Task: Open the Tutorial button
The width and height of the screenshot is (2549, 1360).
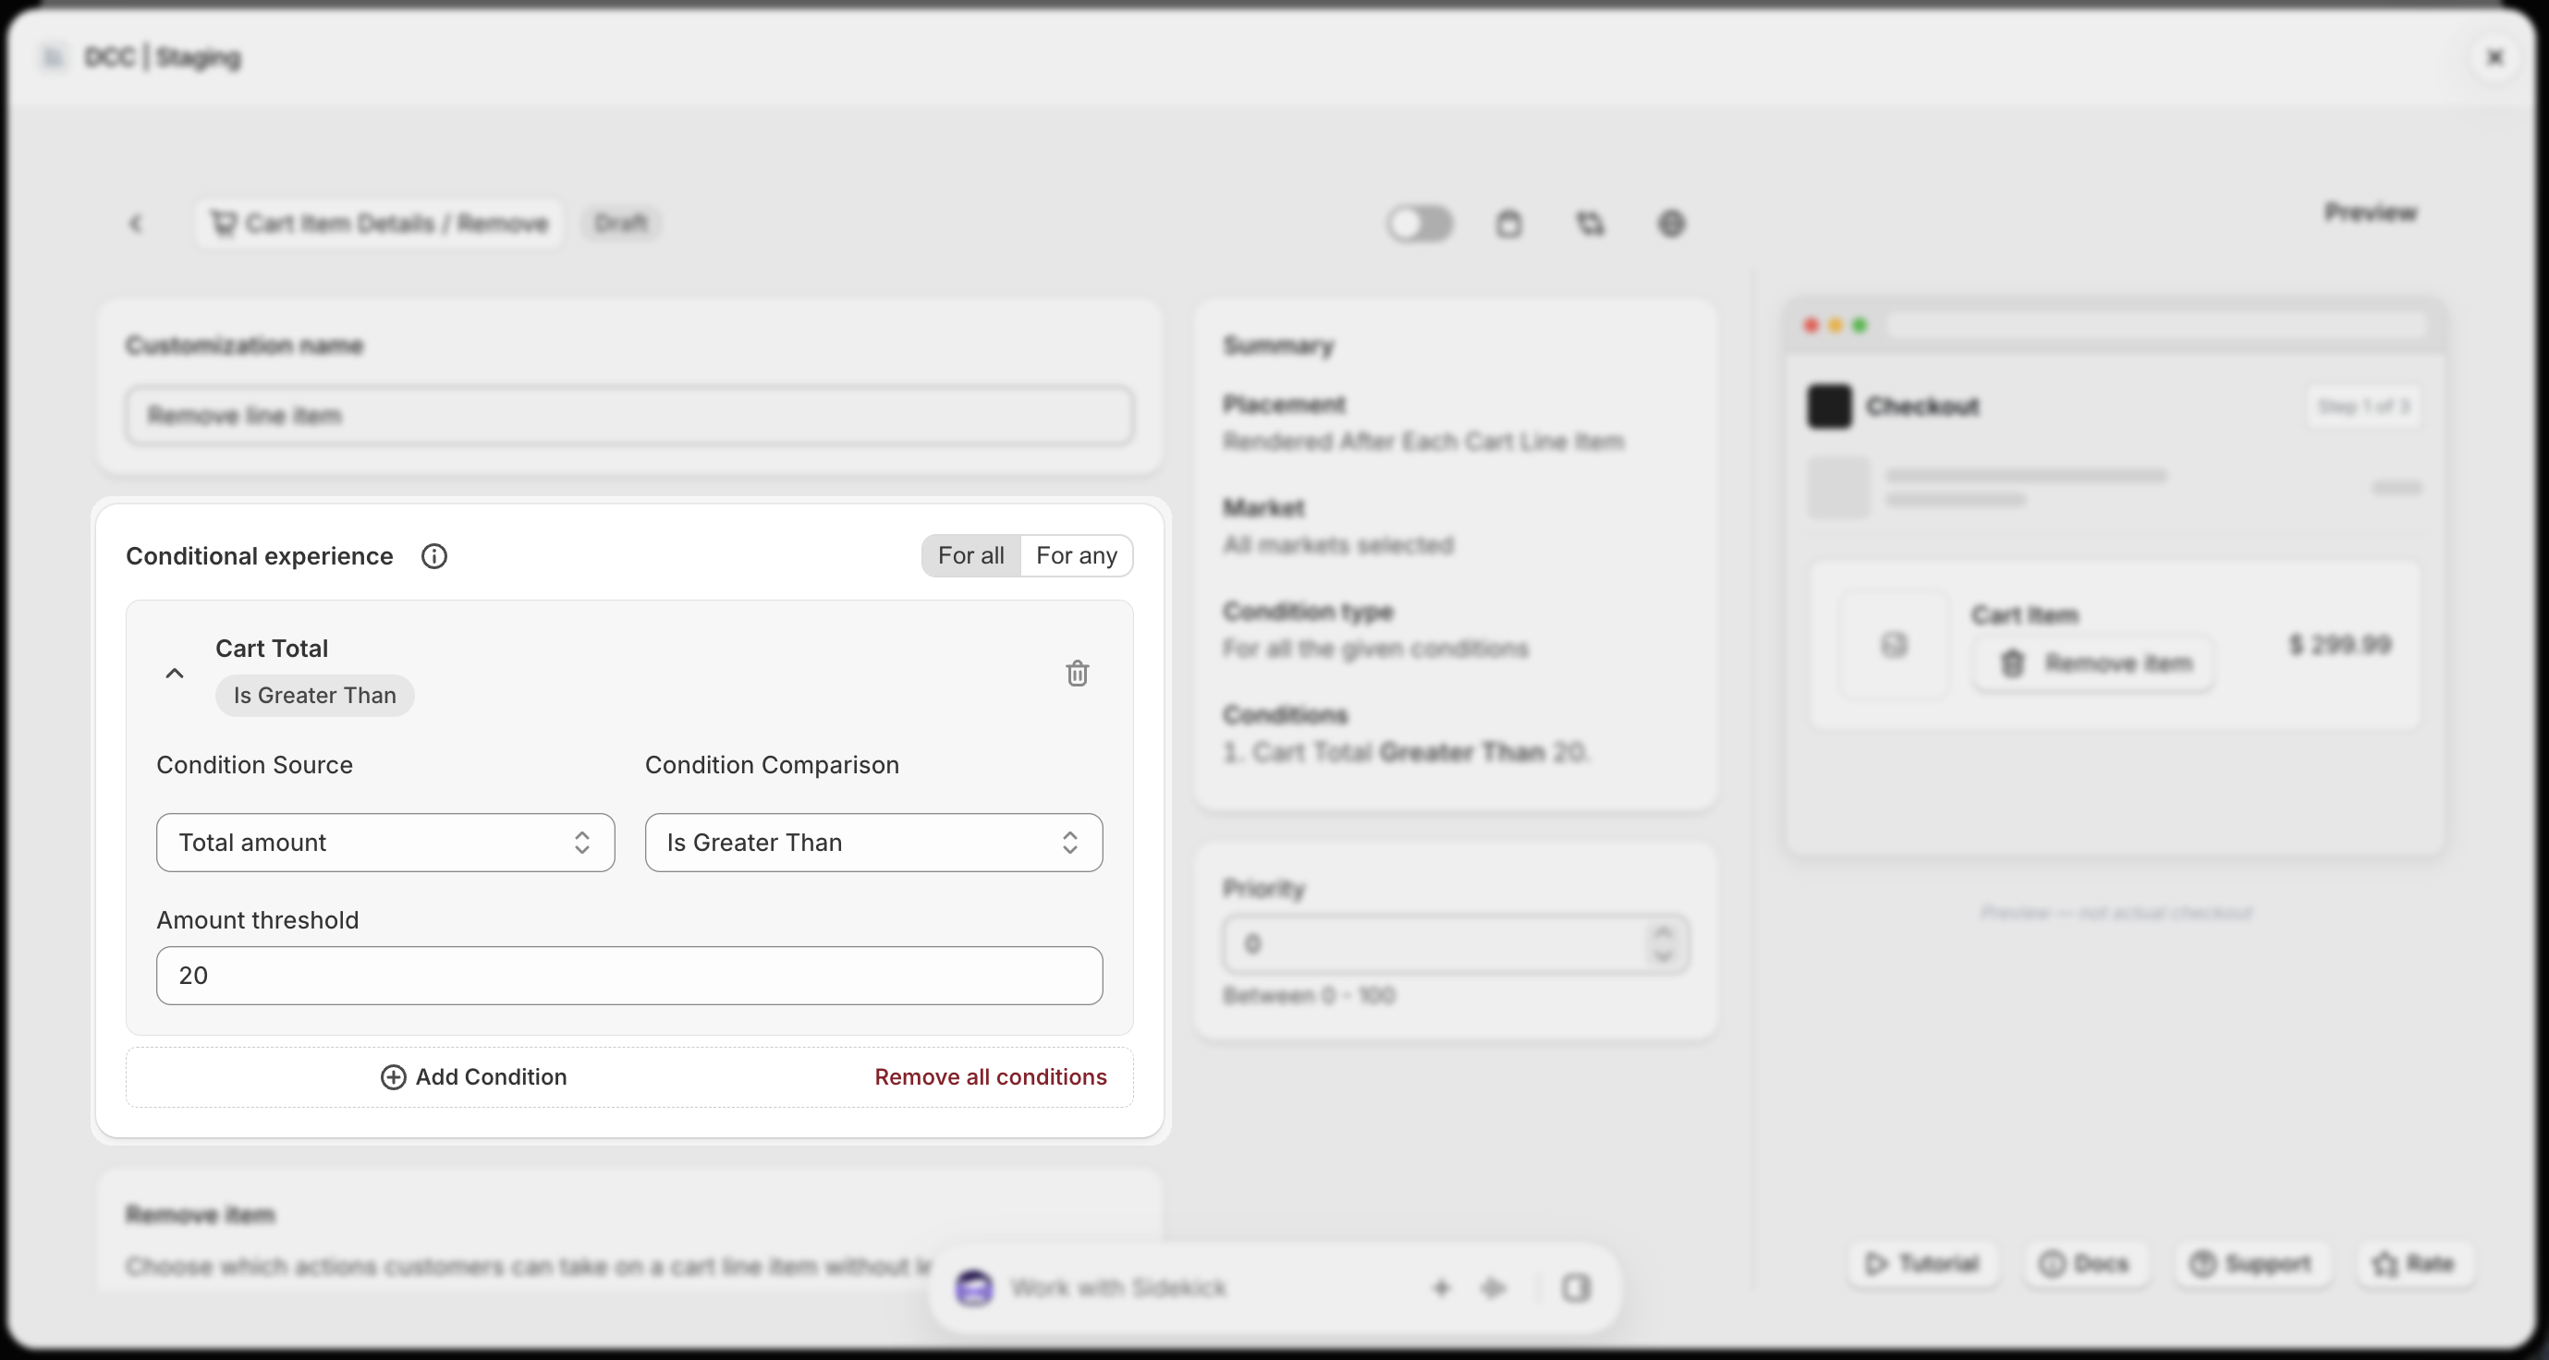Action: pos(1921,1264)
